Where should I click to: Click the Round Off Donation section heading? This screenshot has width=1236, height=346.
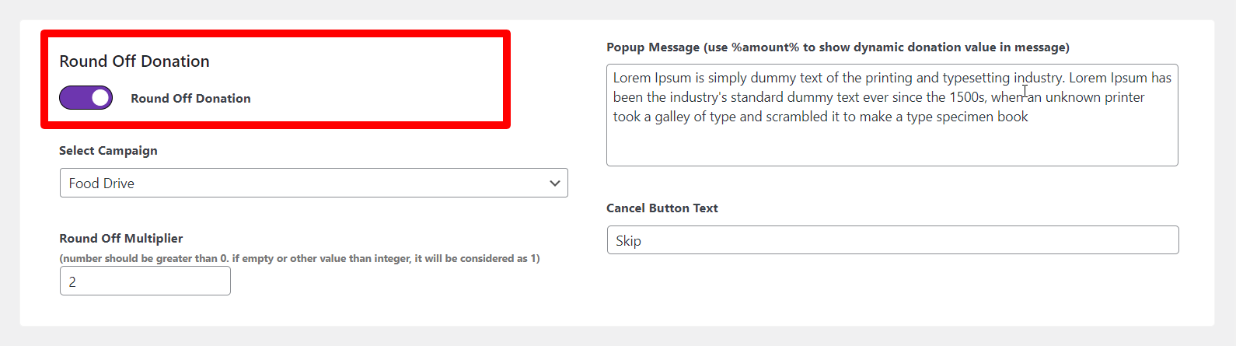tap(134, 61)
